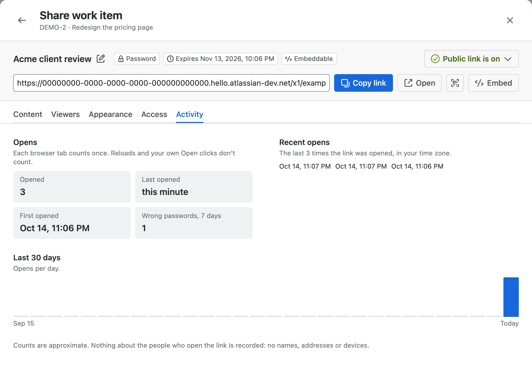Click the First opened Oct 14 card
Image resolution: width=532 pixels, height=374 pixels.
pyautogui.click(x=72, y=223)
